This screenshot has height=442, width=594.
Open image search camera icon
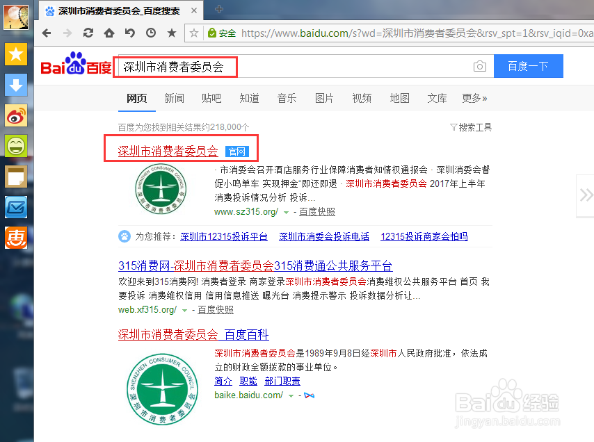point(480,67)
